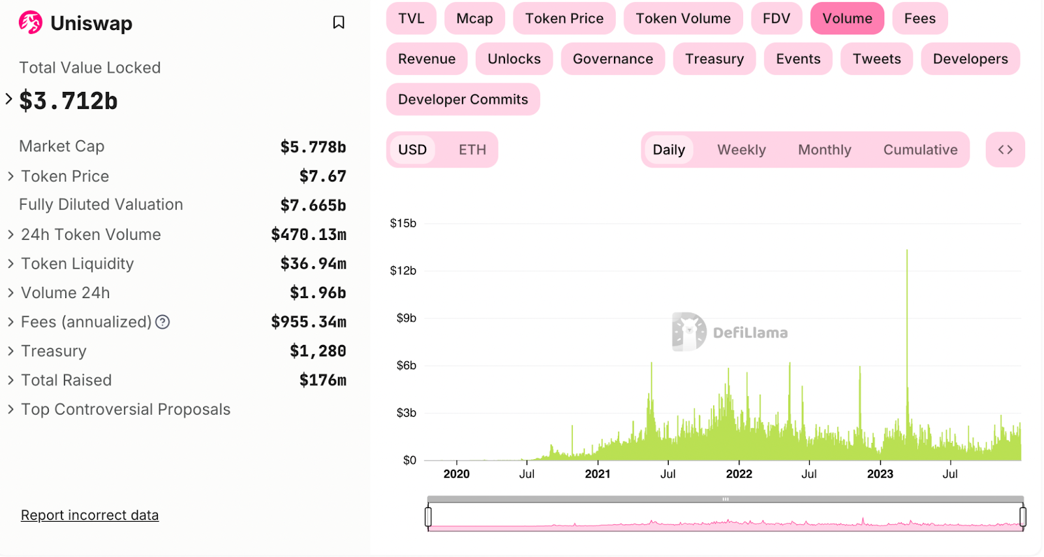Click the $15b y-axis label
The height and width of the screenshot is (557, 1044).
403,223
